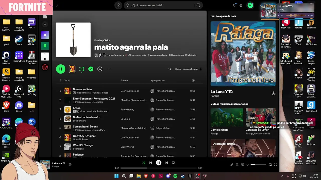The height and width of the screenshot is (180, 321).
Task: Click the album preview next to pause button
Action: (72, 69)
